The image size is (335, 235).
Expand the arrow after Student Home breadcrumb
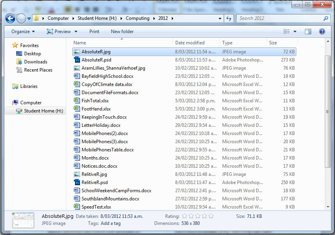(x=121, y=19)
